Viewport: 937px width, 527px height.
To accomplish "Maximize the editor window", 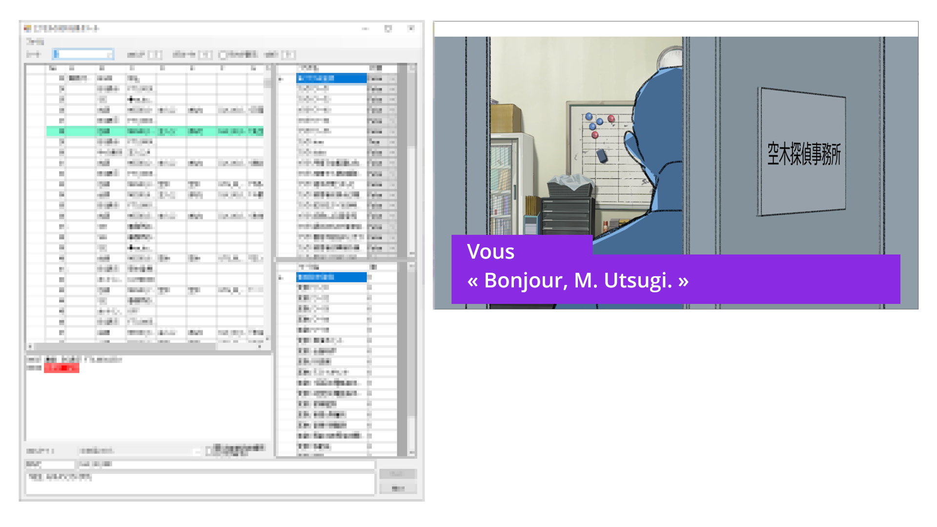I will pos(388,29).
